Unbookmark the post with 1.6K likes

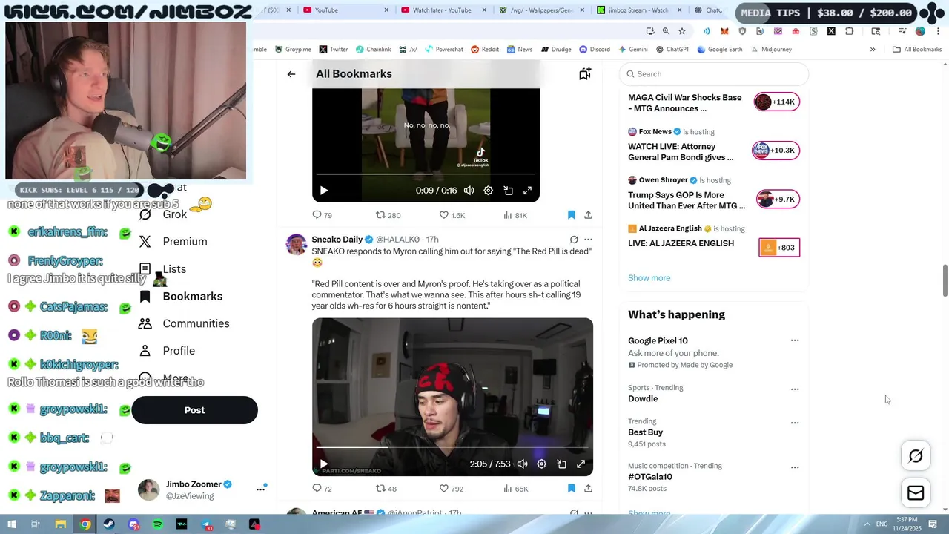(571, 215)
